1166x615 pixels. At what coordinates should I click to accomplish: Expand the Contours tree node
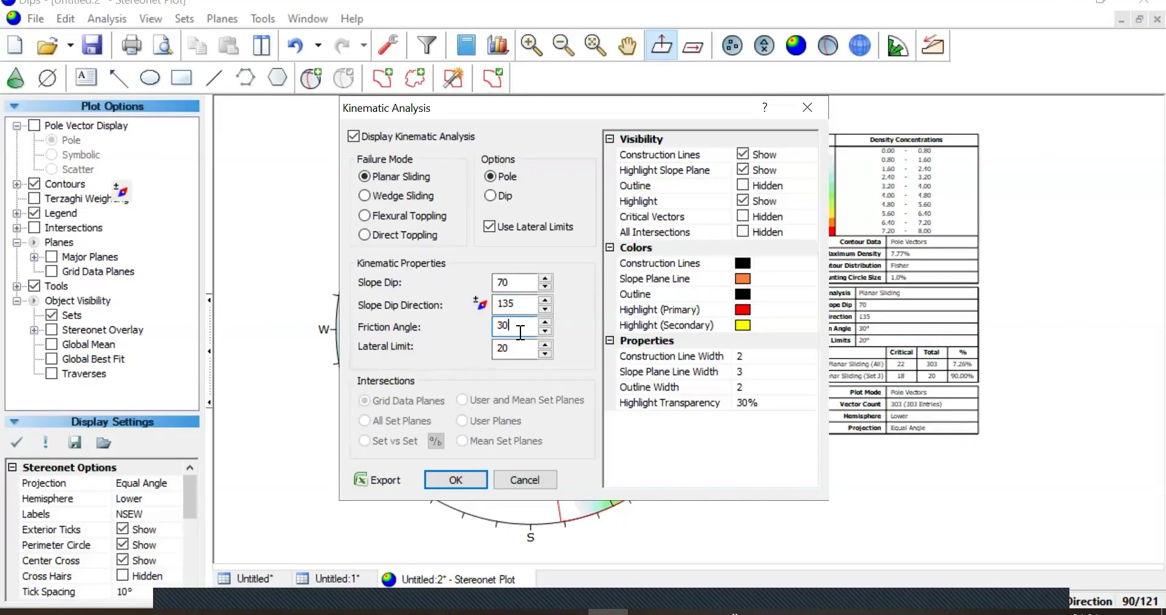click(17, 184)
